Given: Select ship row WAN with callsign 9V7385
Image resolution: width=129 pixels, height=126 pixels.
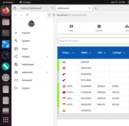Looking at the screenshot, I should tap(93, 98).
